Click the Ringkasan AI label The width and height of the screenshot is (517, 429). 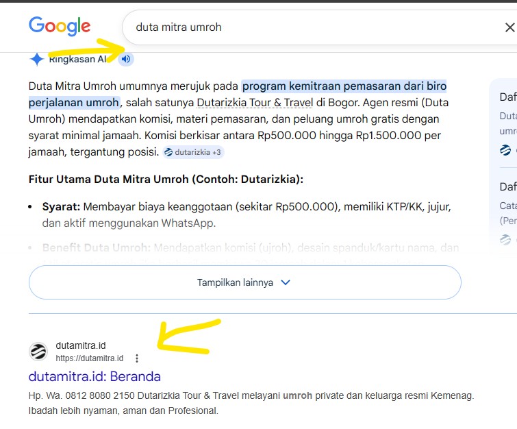(77, 59)
